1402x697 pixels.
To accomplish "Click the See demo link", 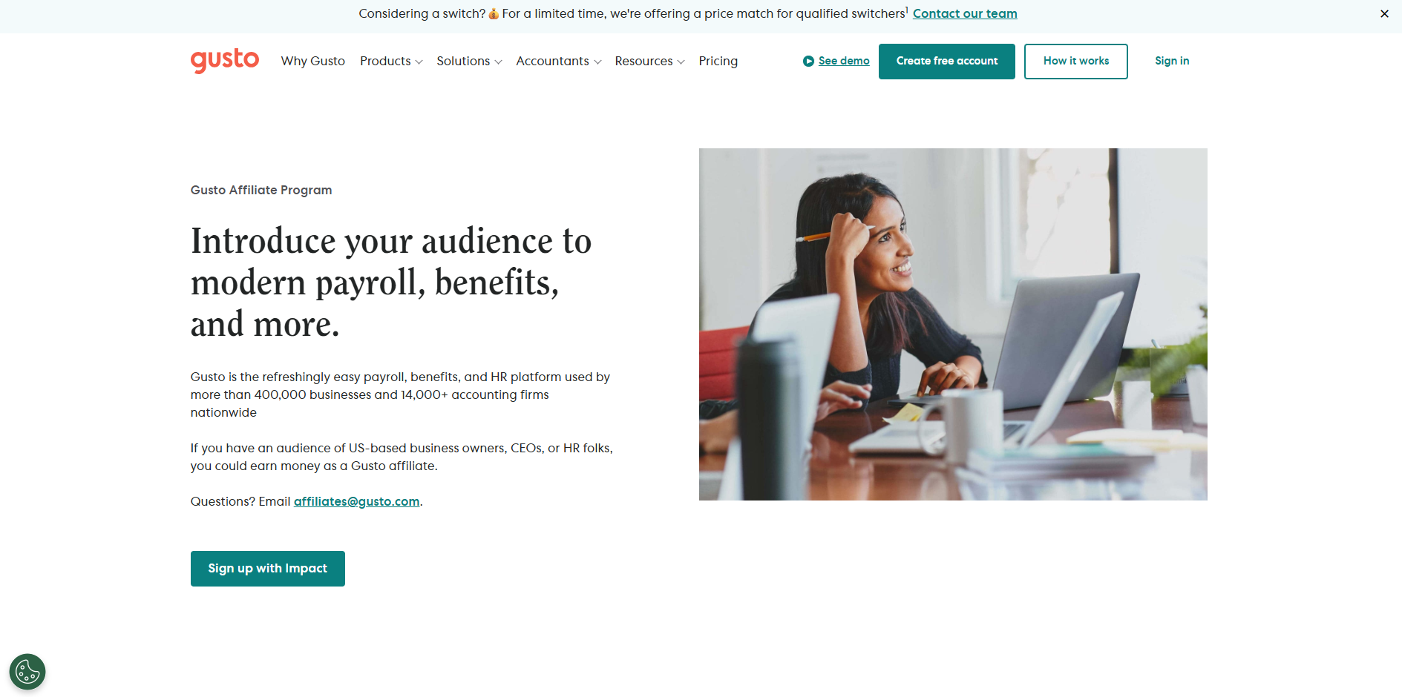I will click(x=844, y=61).
